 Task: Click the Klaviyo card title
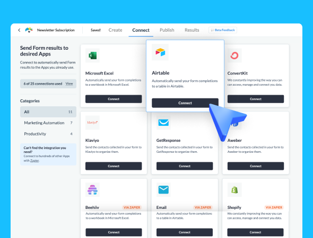92,140
